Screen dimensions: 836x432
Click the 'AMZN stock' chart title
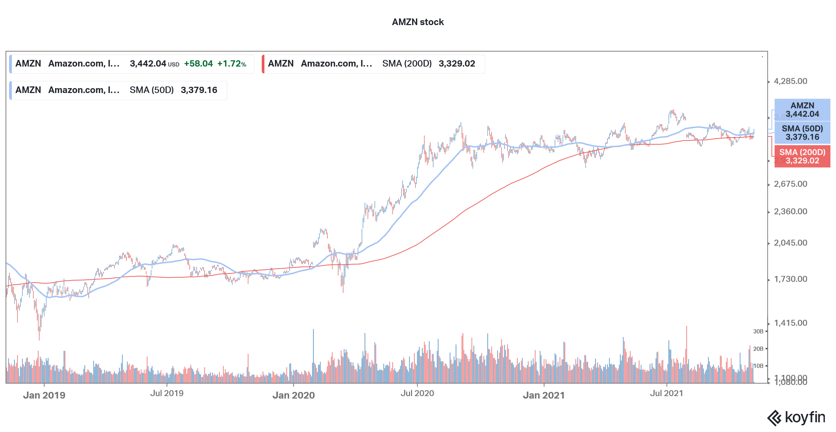click(418, 22)
